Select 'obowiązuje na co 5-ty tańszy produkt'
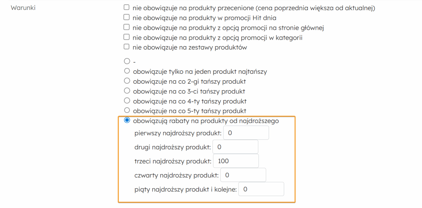Viewport: 422px width, 208px height. click(x=127, y=110)
